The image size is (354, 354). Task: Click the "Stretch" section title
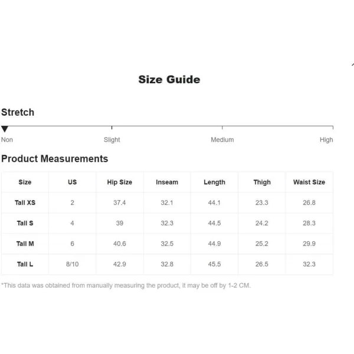click(x=18, y=112)
